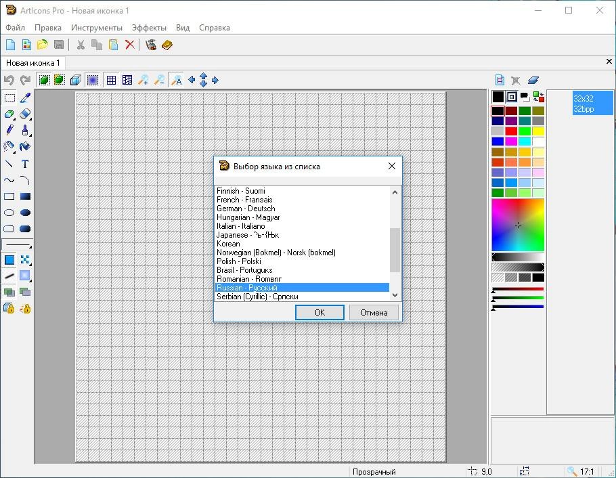Select the Text tool
Image resolution: width=616 pixels, height=478 pixels.
pos(25,164)
